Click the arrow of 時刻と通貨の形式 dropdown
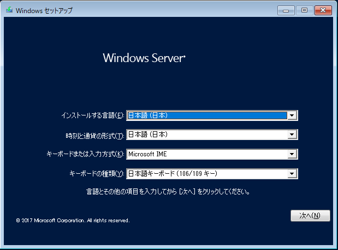The width and height of the screenshot is (338, 250). [x=292, y=135]
